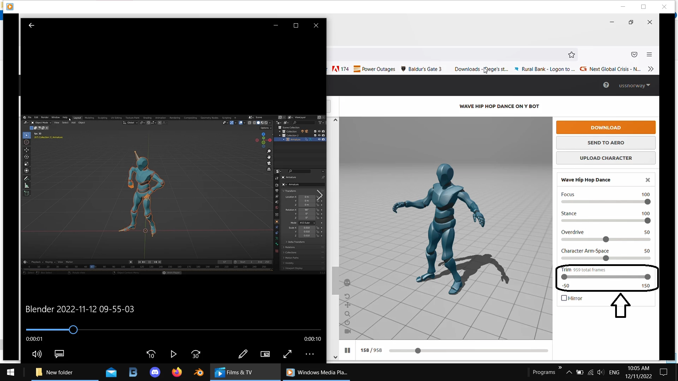The width and height of the screenshot is (678, 381).
Task: Enable the Mirror checkbox in Mixamo
Action: pos(564,298)
